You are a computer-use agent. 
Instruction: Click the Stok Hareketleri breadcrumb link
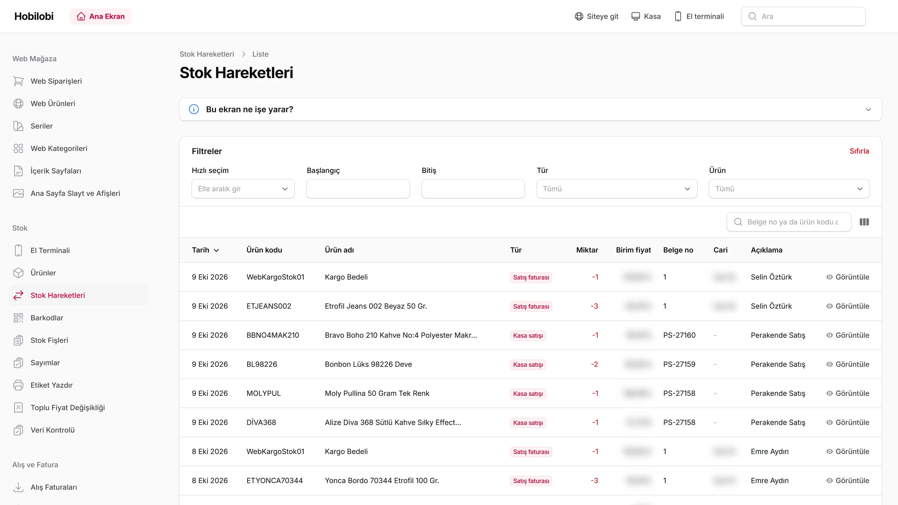coord(207,54)
